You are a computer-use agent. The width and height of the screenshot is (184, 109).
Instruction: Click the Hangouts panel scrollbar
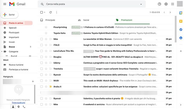tap(35, 94)
